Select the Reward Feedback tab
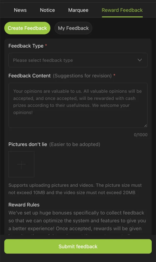The width and height of the screenshot is (156, 262). [122, 10]
